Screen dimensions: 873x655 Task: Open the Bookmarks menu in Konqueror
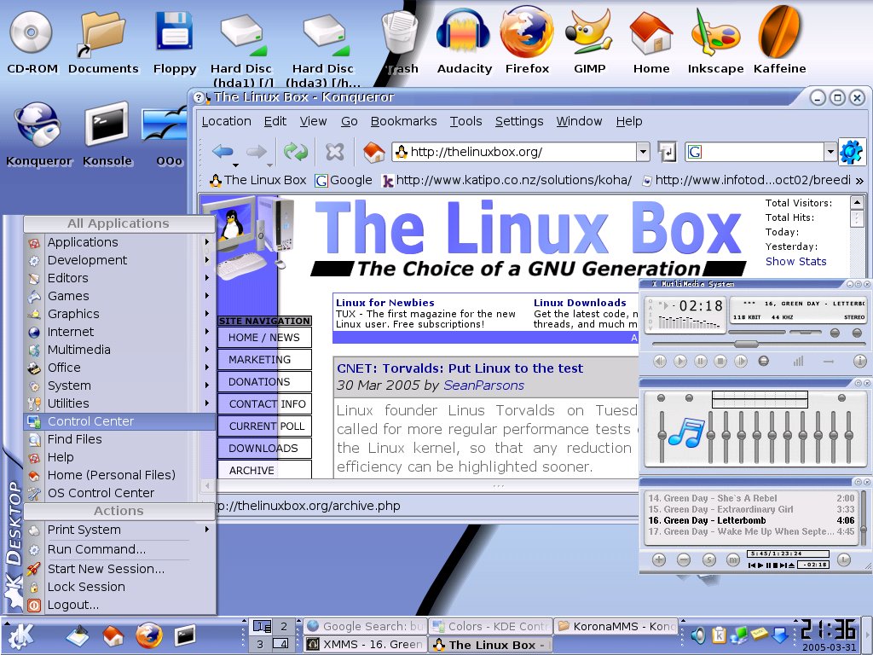pos(403,121)
